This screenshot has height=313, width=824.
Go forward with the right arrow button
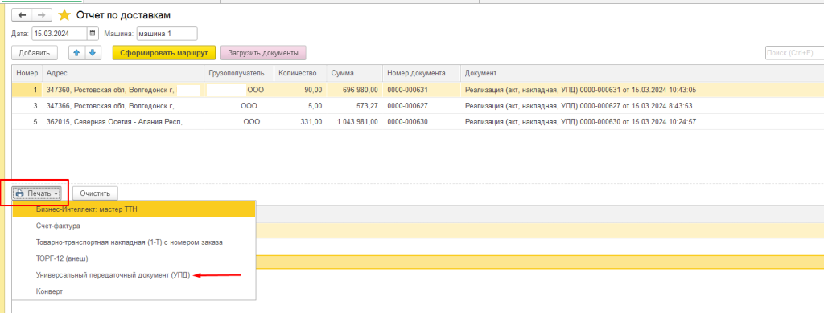[42, 14]
